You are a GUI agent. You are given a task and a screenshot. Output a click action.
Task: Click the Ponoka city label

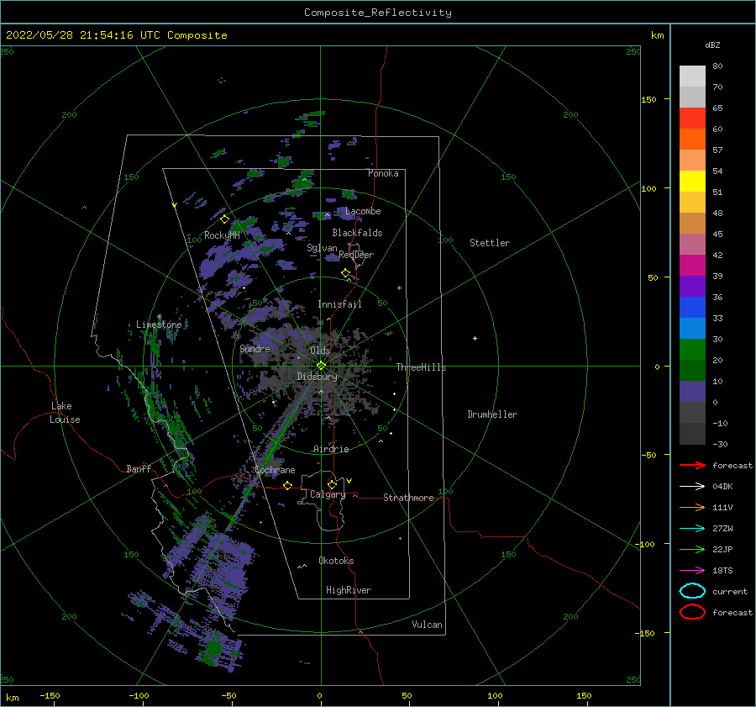coord(383,173)
